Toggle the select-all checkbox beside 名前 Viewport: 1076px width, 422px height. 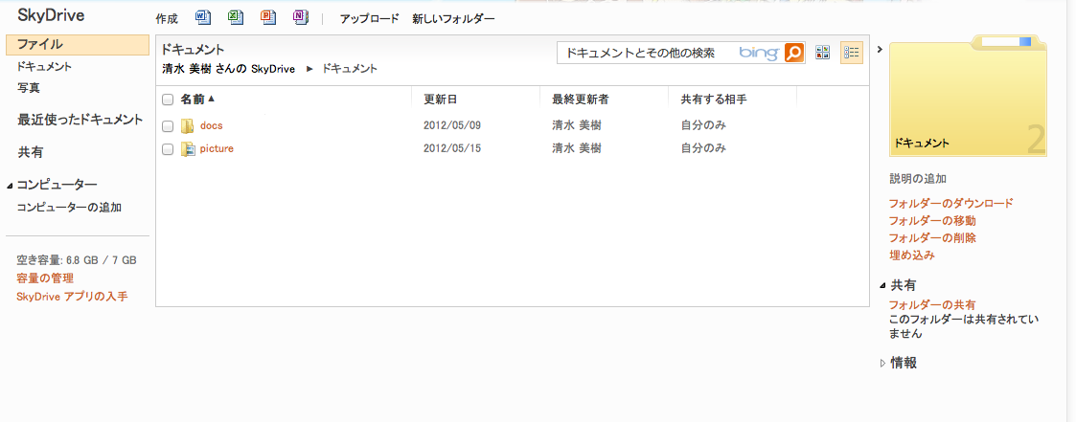(168, 100)
